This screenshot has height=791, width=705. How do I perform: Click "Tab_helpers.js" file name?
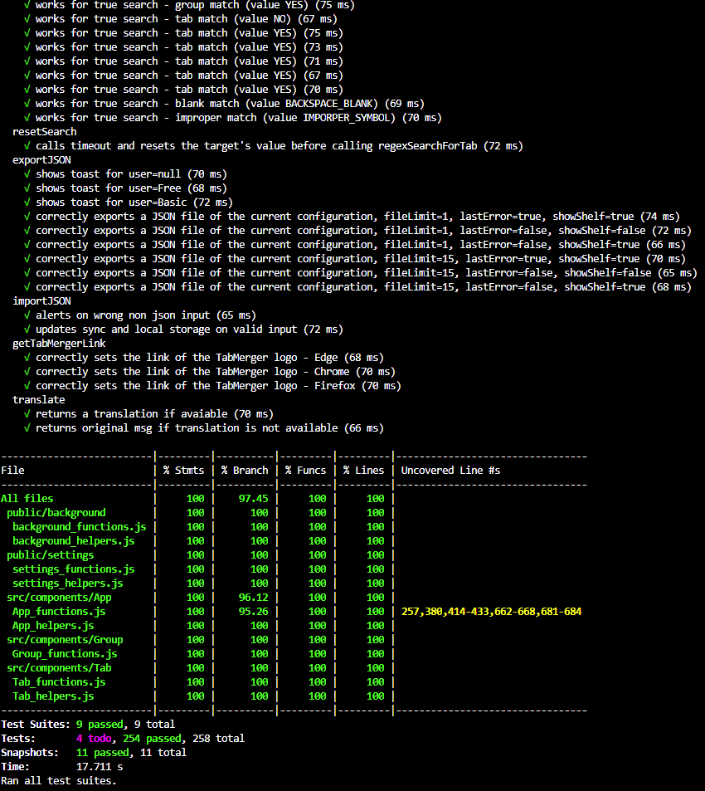(53, 696)
